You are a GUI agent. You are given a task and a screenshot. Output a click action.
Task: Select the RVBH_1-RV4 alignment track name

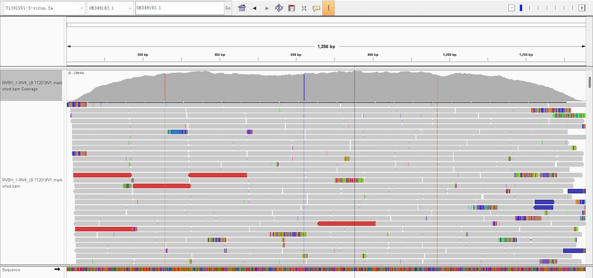(32, 183)
